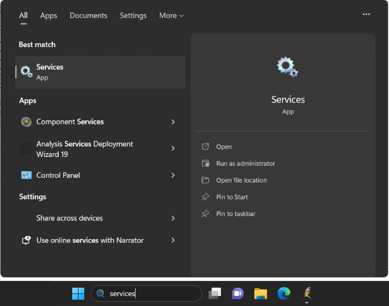389x306 pixels.
Task: Switch to the Settings search tab
Action: click(x=133, y=16)
